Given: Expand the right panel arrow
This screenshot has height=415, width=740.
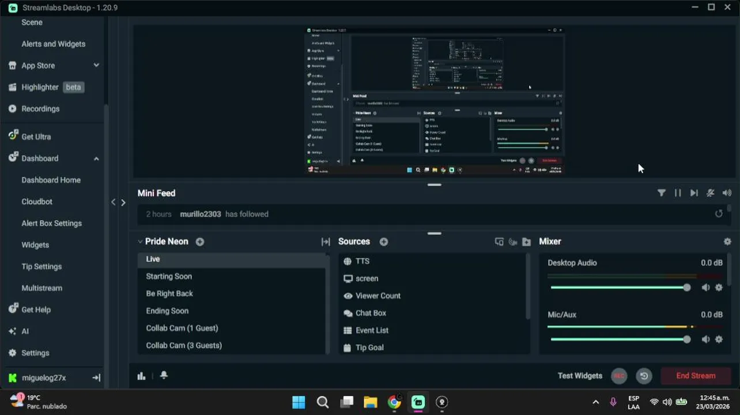Looking at the screenshot, I should tap(123, 202).
